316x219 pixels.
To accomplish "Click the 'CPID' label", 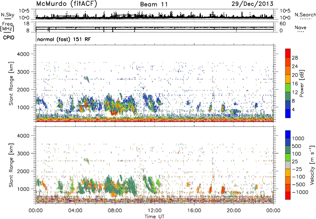I will tap(9, 38).
